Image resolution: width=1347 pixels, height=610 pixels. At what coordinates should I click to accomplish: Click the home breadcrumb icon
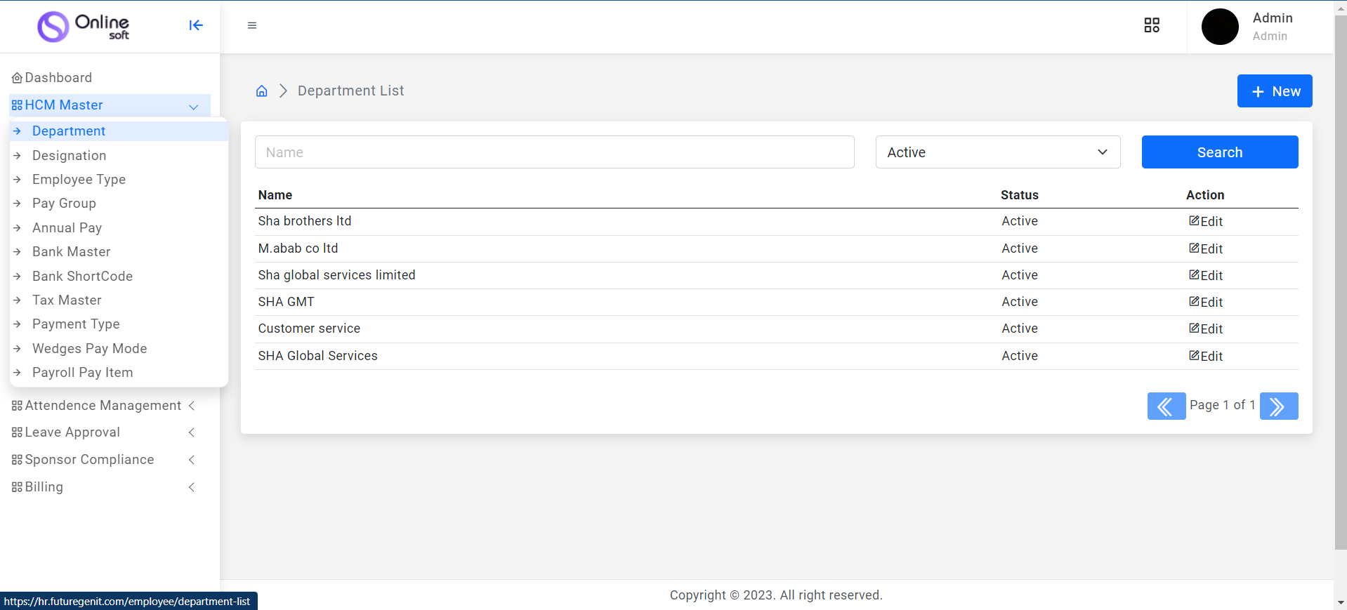pos(262,91)
